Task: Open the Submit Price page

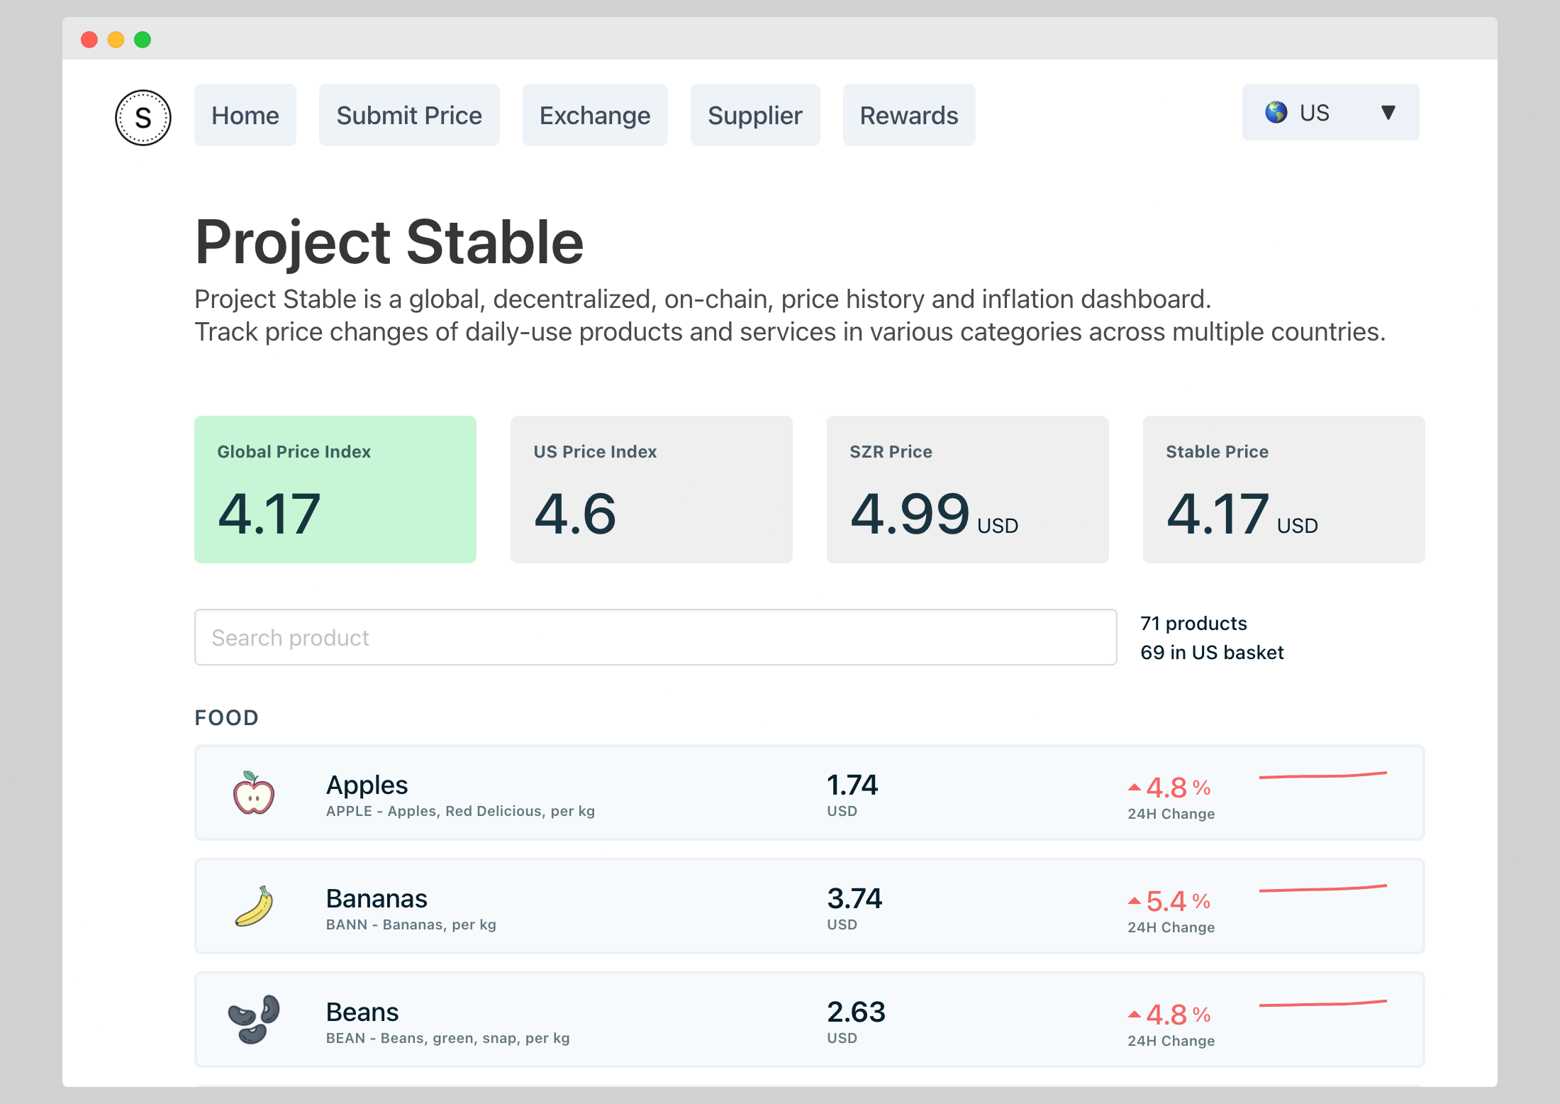Action: [x=409, y=116]
